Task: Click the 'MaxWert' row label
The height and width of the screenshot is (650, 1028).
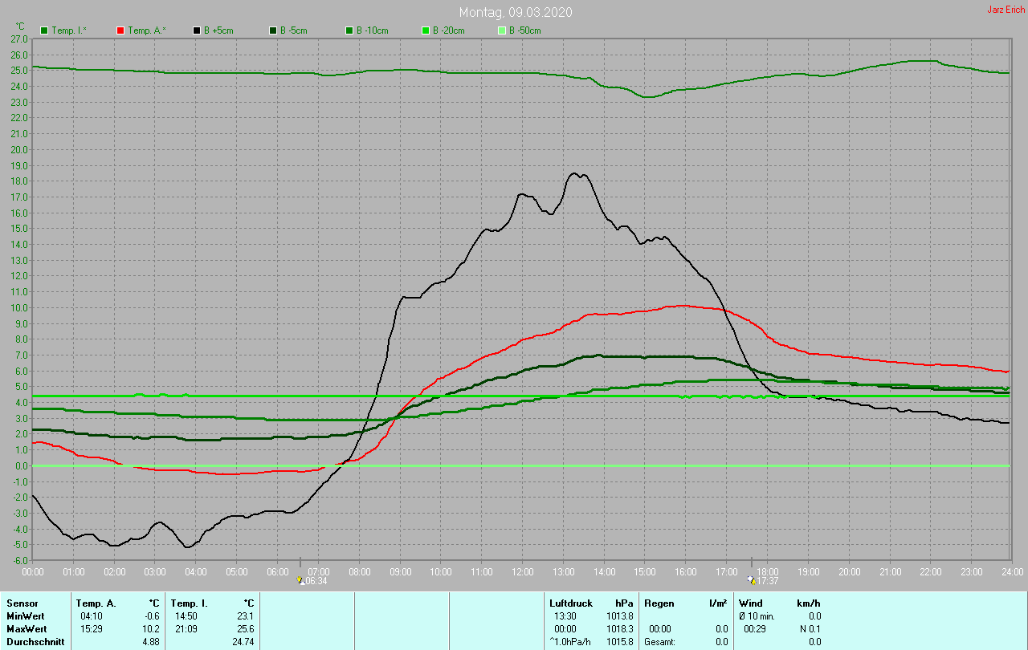Action: (27, 629)
